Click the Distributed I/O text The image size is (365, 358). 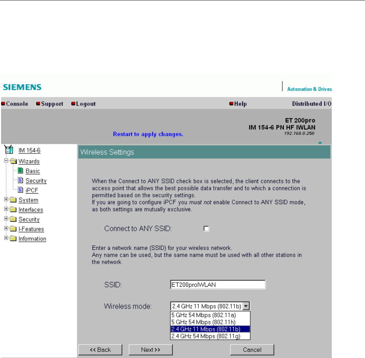[312, 104]
